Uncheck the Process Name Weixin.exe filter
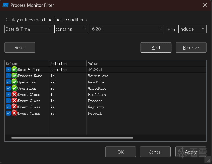The image size is (212, 164). pyautogui.click(x=8, y=76)
